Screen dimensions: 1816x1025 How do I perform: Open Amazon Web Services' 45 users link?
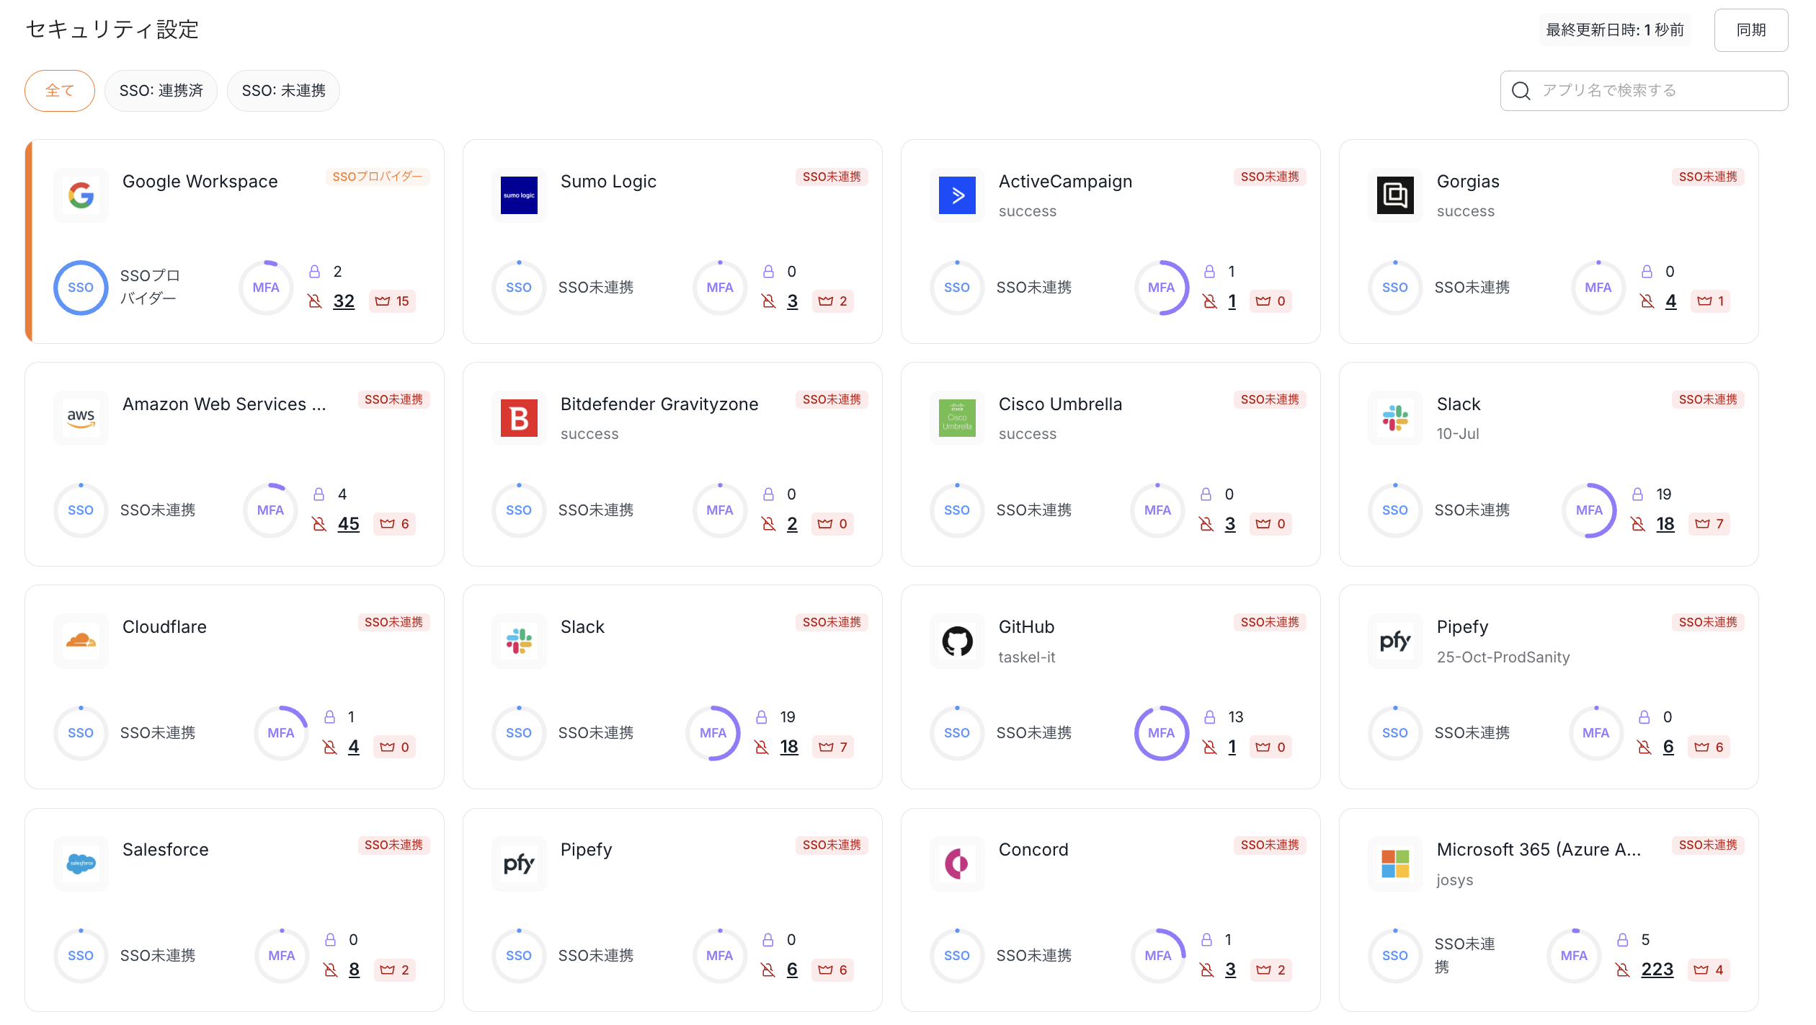coord(348,524)
